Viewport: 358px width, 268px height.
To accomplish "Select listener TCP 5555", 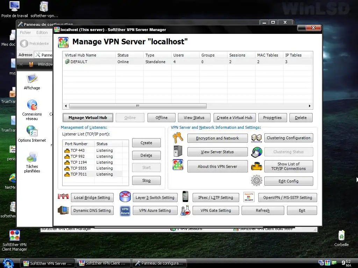I will tap(93, 168).
